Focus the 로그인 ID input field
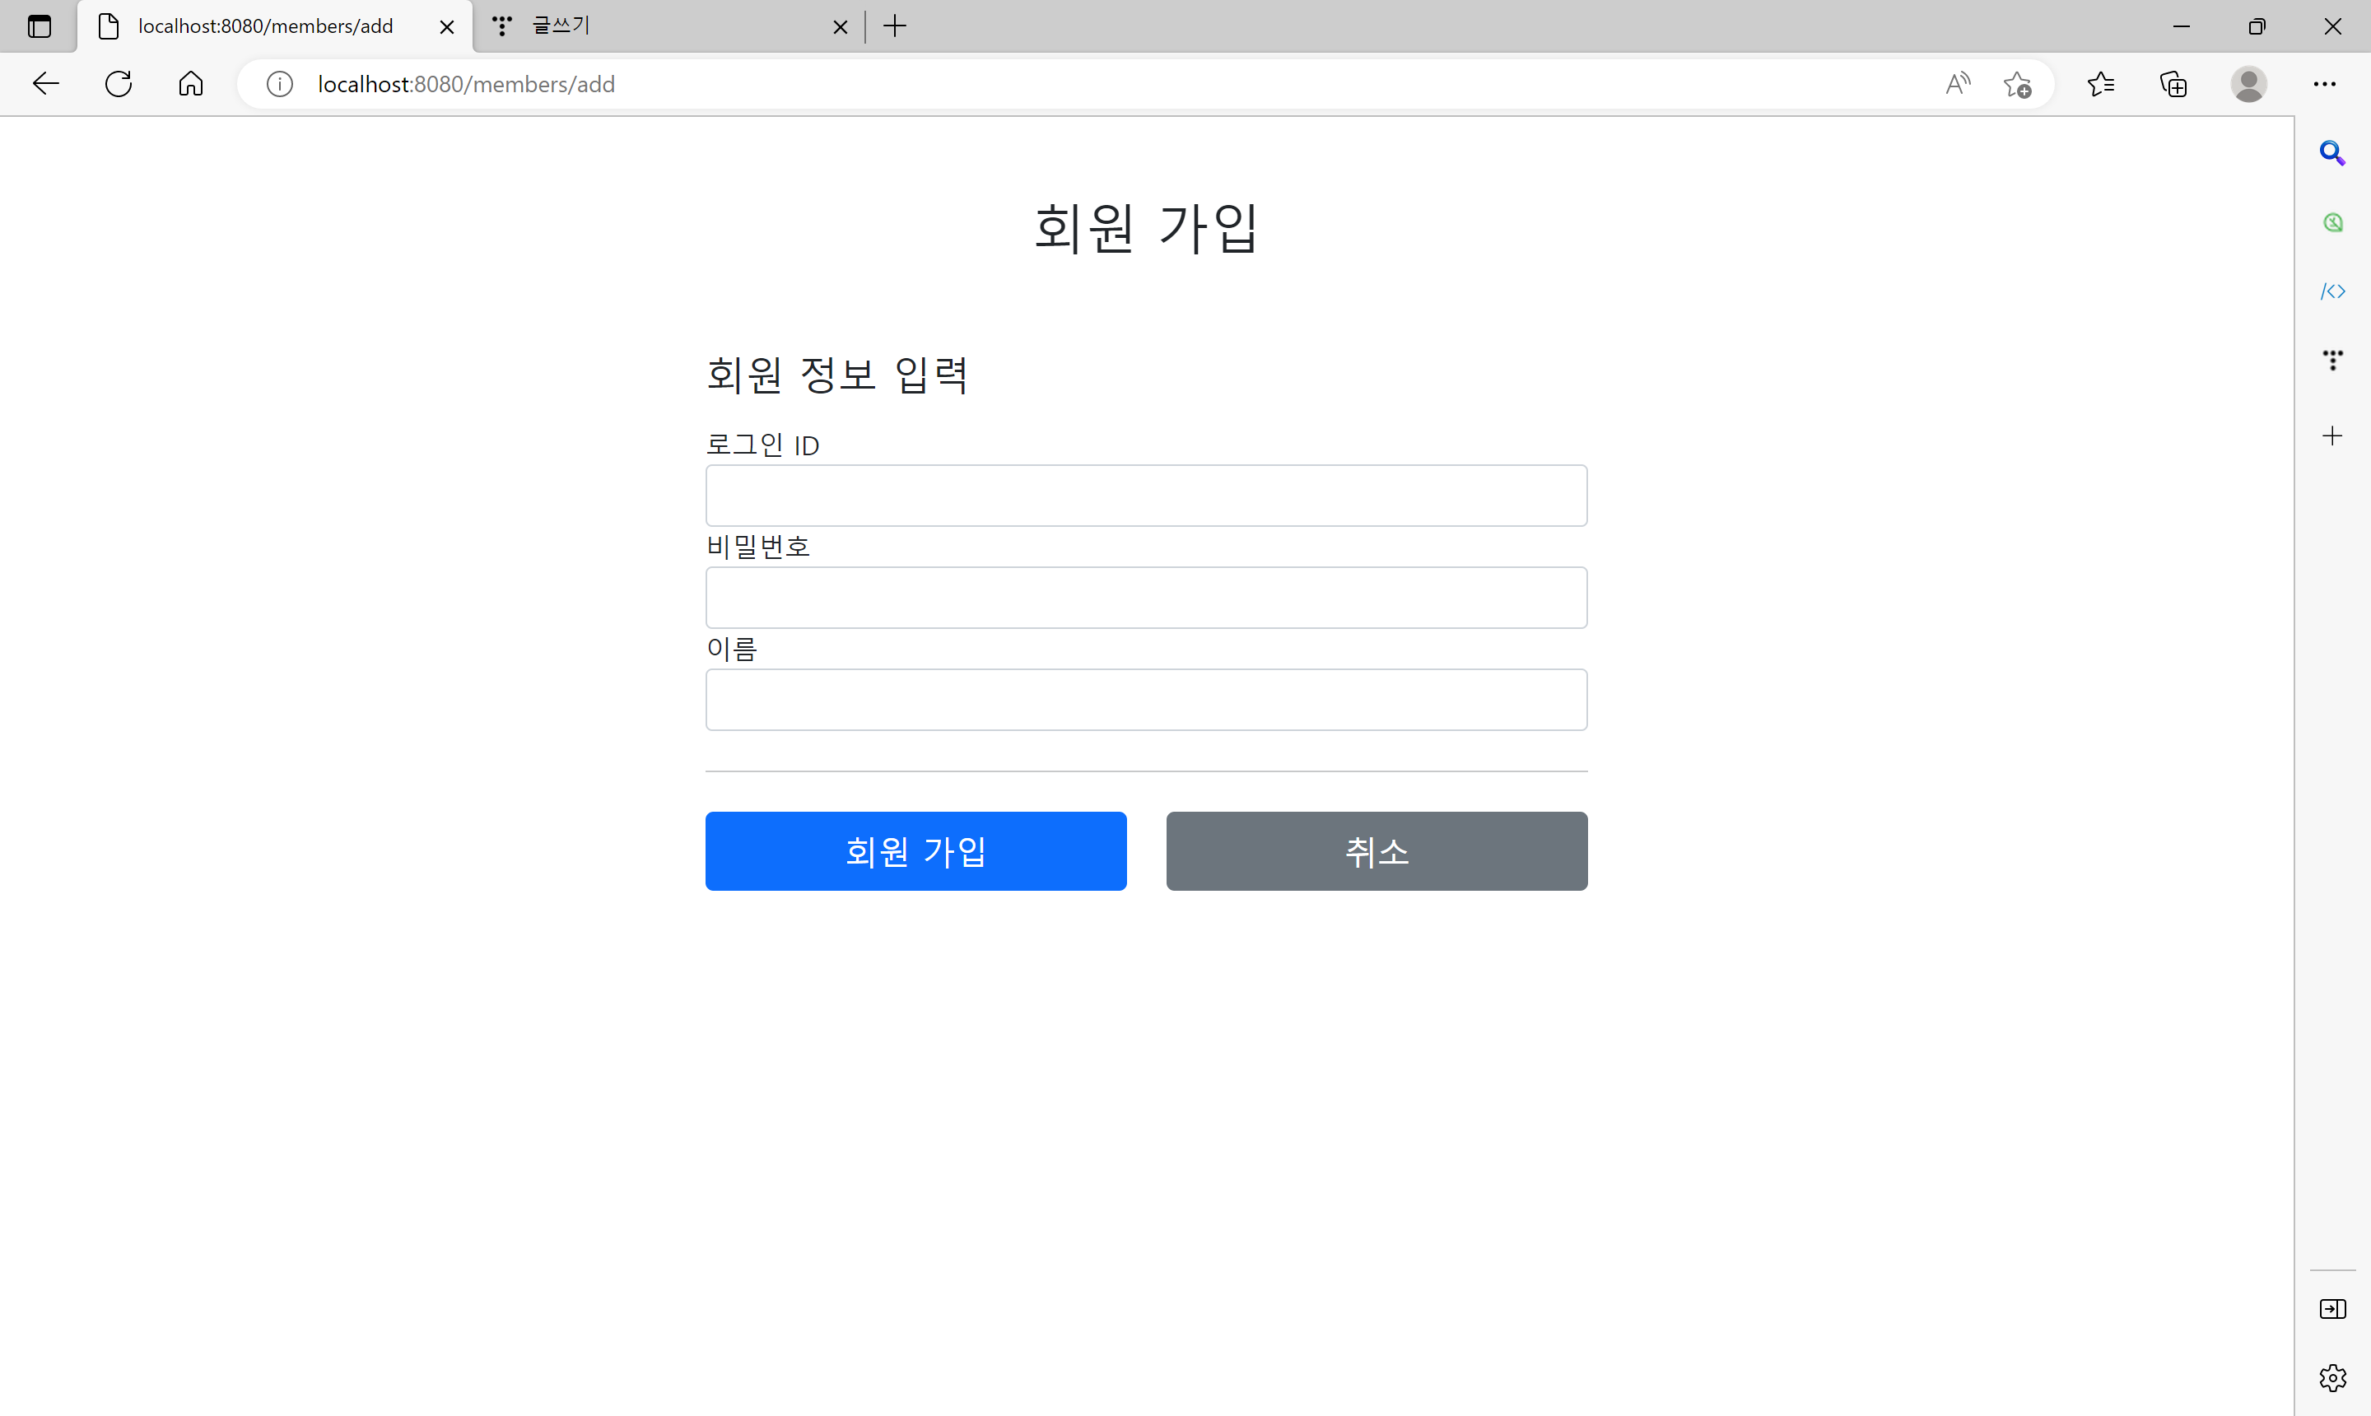This screenshot has width=2371, height=1416. point(1146,496)
